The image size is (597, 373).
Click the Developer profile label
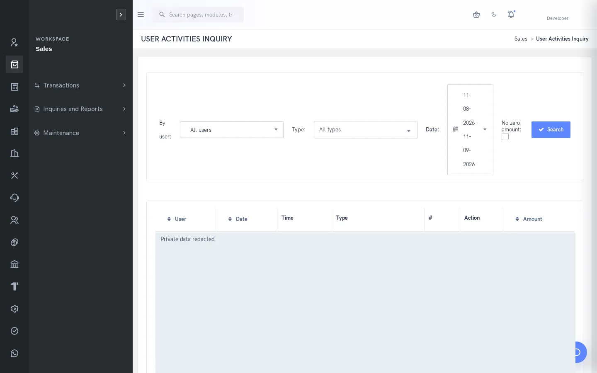click(558, 18)
